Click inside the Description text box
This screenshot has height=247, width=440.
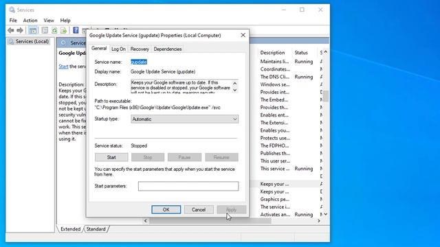pos(181,86)
